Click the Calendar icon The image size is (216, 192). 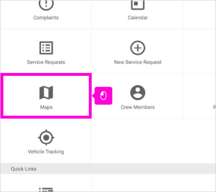tap(138, 4)
